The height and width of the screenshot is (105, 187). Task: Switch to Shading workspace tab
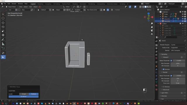[x=75, y=4]
